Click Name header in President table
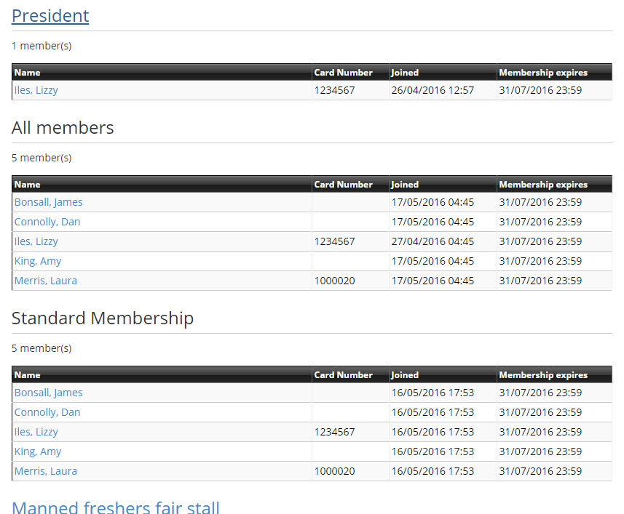The height and width of the screenshot is (514, 624). point(27,72)
